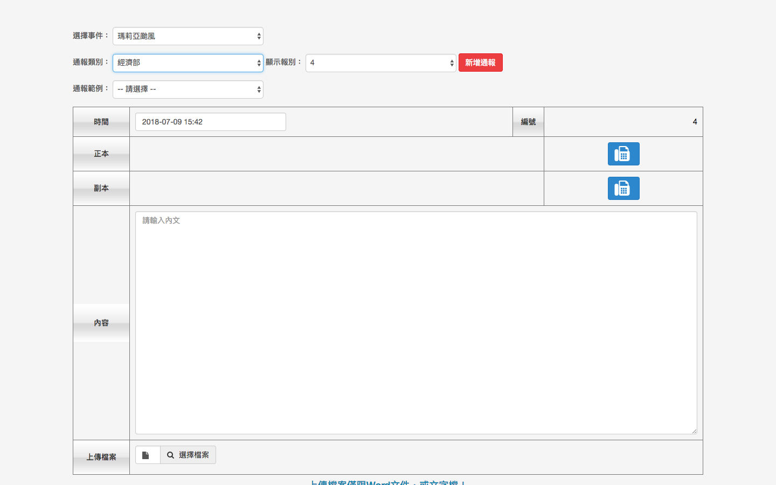Click into the 請輸入內文 content textarea

point(416,323)
